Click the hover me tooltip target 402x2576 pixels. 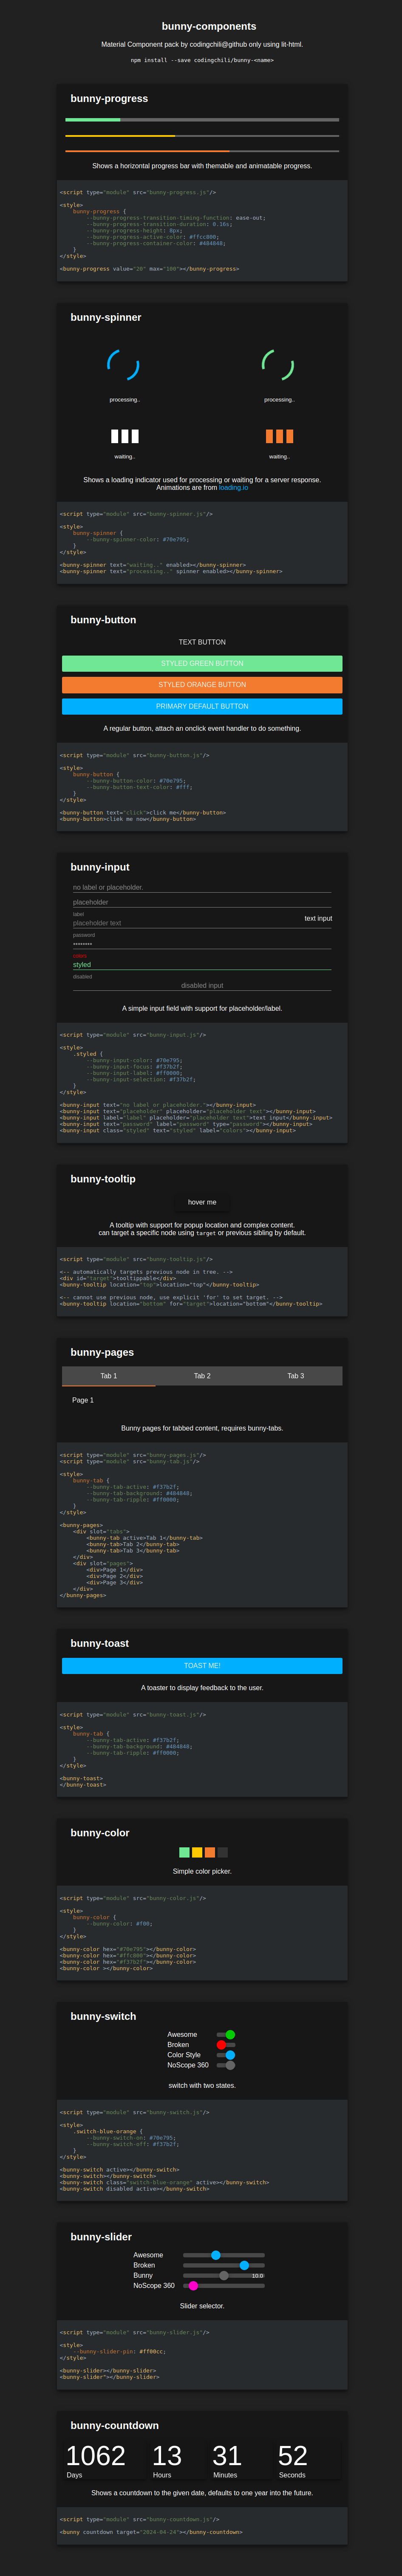pyautogui.click(x=202, y=1202)
